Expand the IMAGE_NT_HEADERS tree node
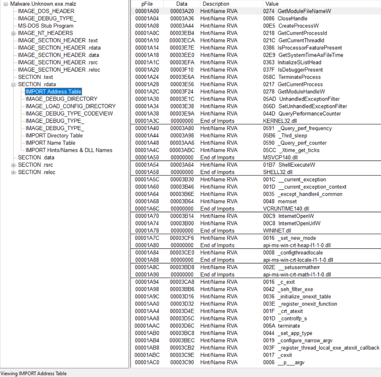 click(13, 33)
